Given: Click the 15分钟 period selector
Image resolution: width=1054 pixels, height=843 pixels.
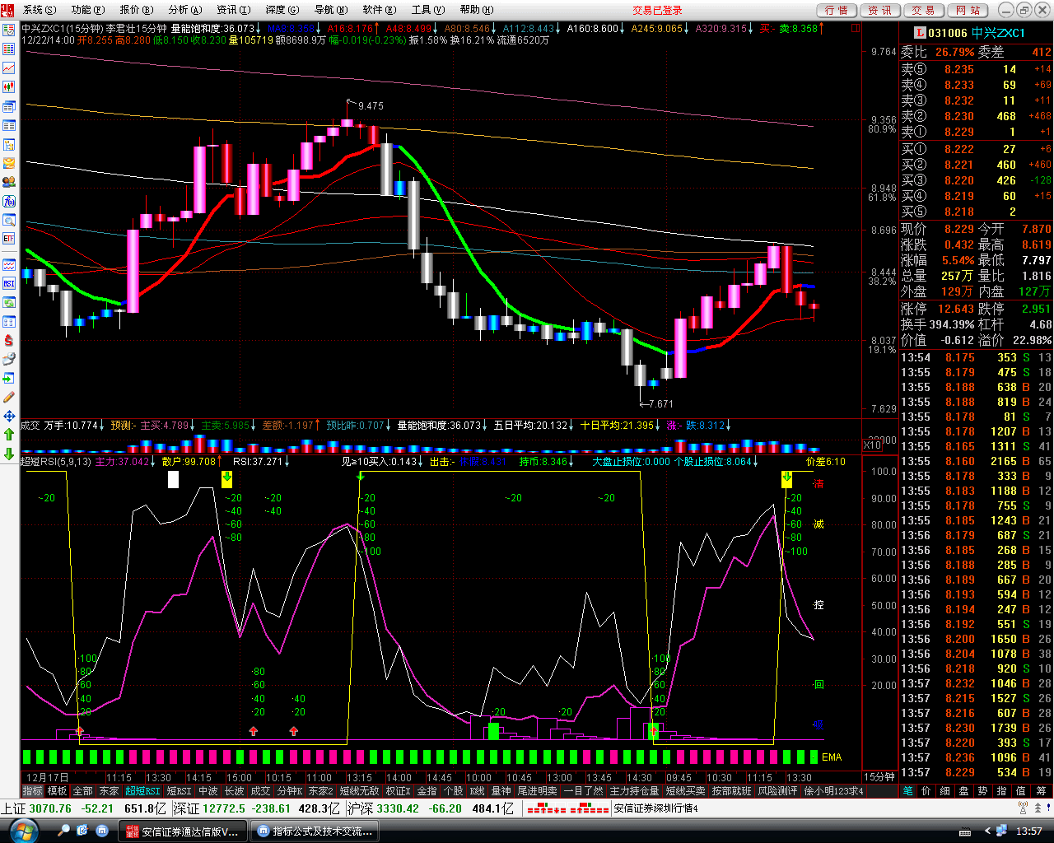Looking at the screenshot, I should pyautogui.click(x=879, y=777).
